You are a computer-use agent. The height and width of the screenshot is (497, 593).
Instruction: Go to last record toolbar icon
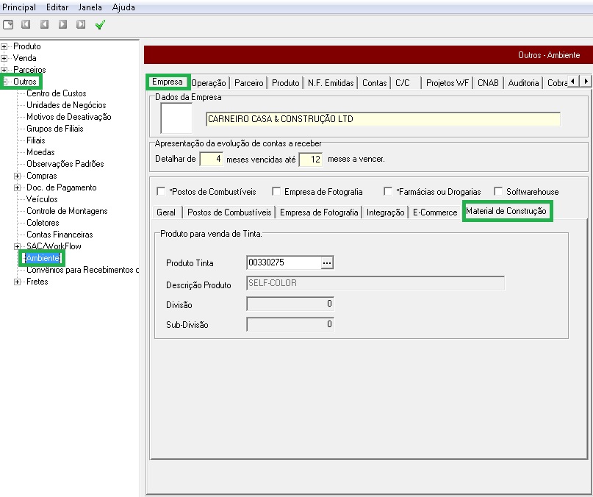point(81,24)
